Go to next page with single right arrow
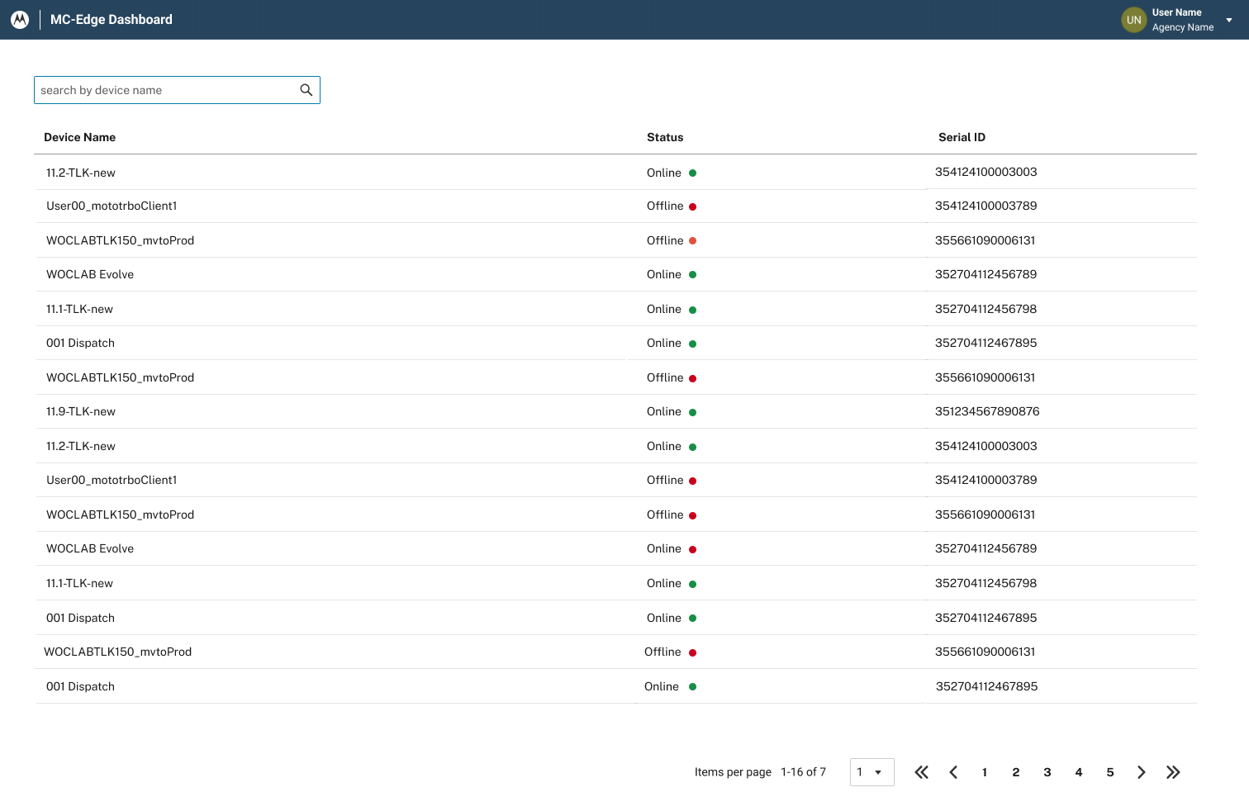The image size is (1249, 811). [x=1142, y=772]
